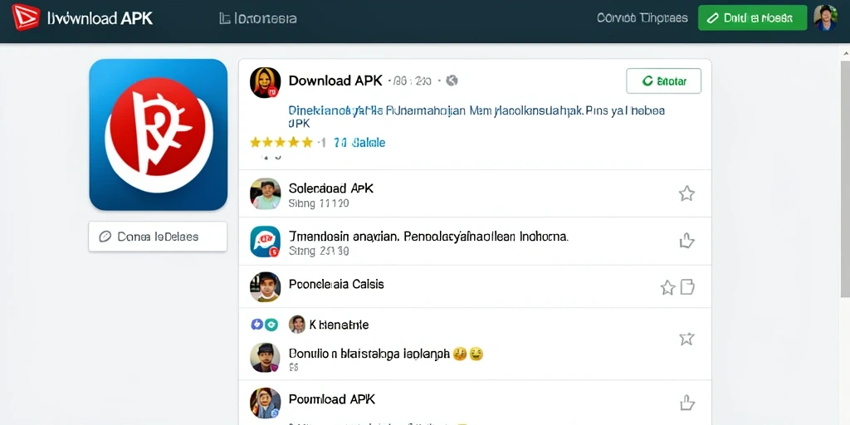Click the Download APK header title
This screenshot has width=850, height=425.
pyautogui.click(x=100, y=18)
